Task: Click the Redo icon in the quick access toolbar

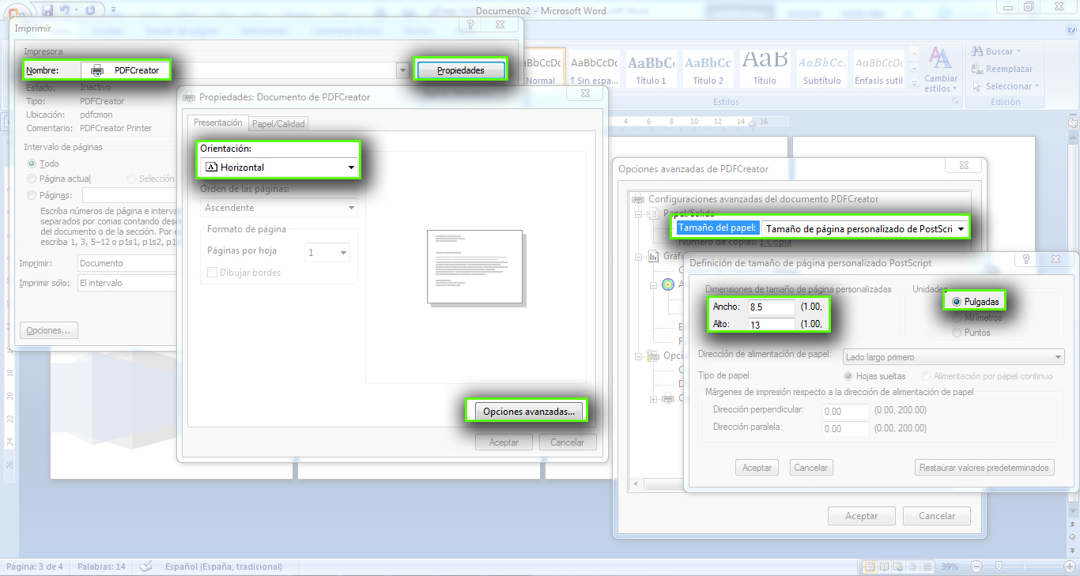Action: click(89, 10)
